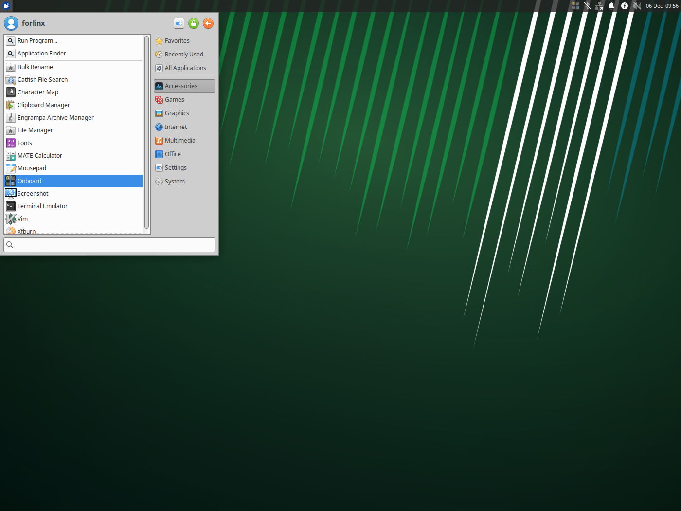Open the highlighted Onboard entry
This screenshot has height=511, width=681.
click(x=73, y=181)
